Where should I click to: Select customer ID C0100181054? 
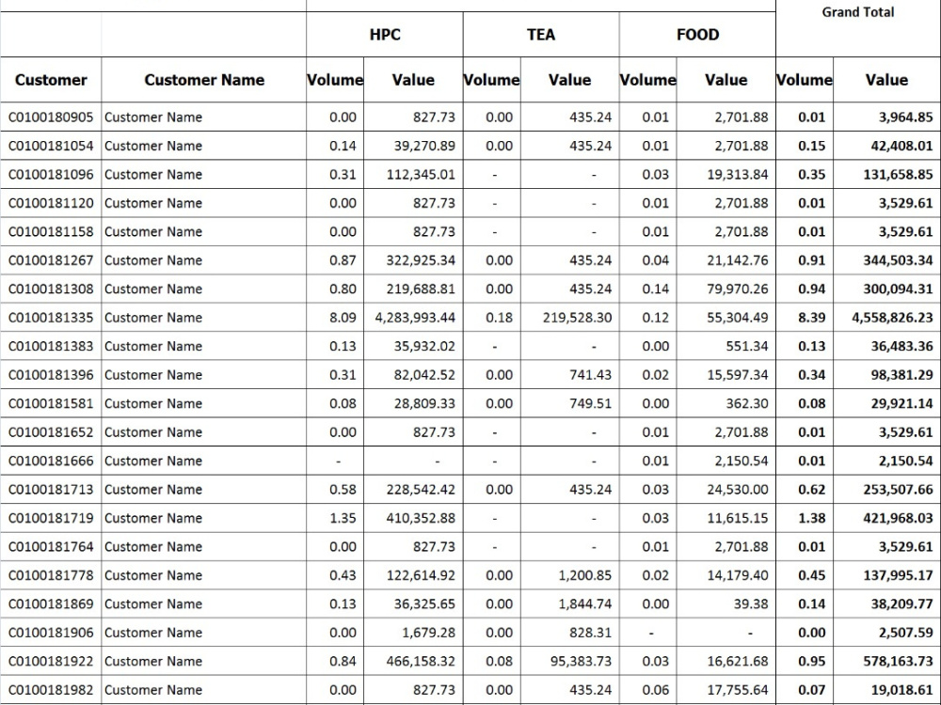pyautogui.click(x=51, y=147)
